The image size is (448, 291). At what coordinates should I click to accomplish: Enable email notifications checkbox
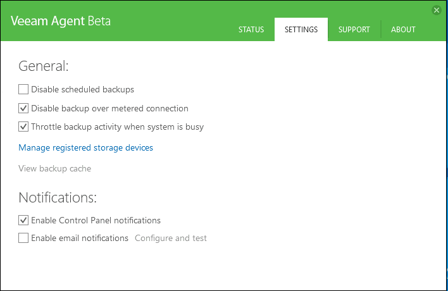(x=23, y=238)
